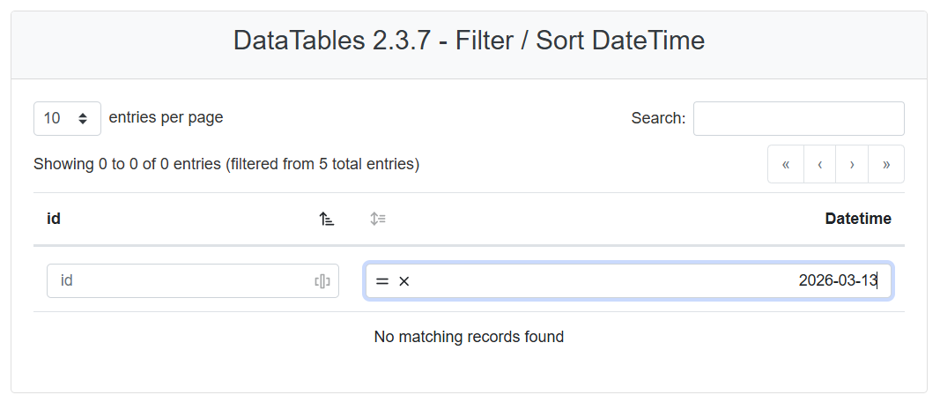Click the up-down arrows on entries selector
940x410 pixels.
click(83, 118)
